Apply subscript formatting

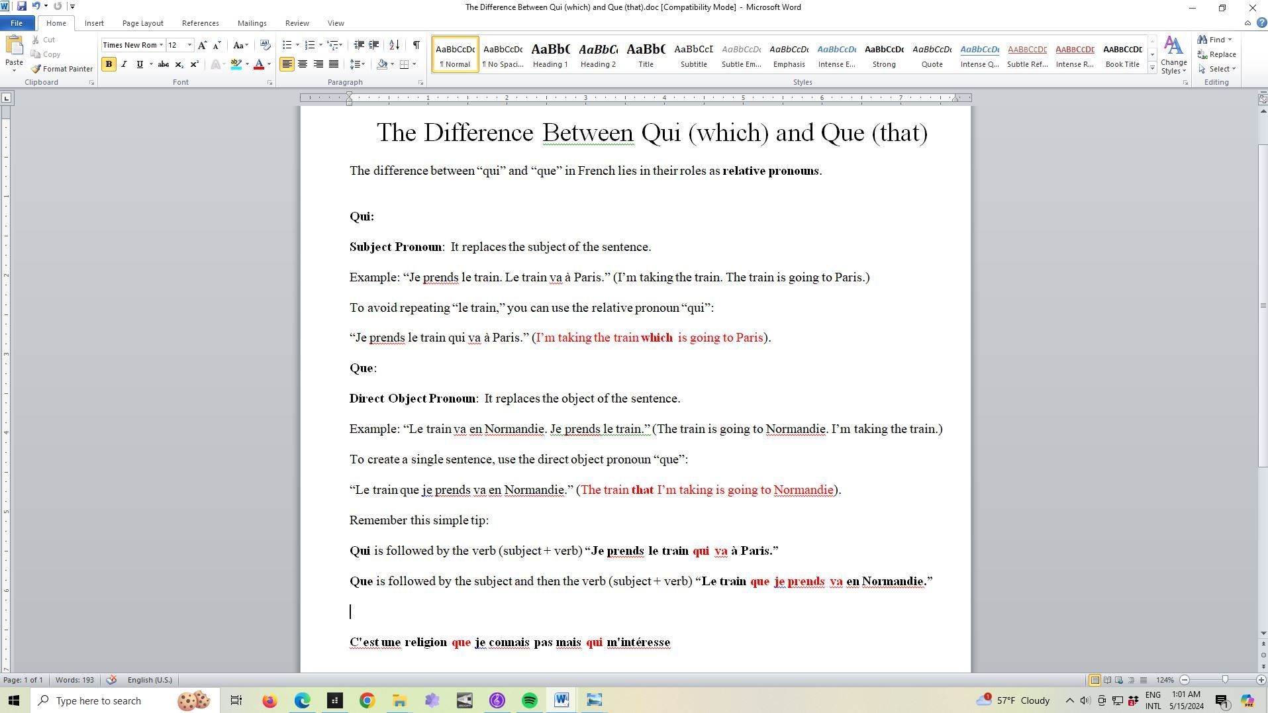[179, 64]
